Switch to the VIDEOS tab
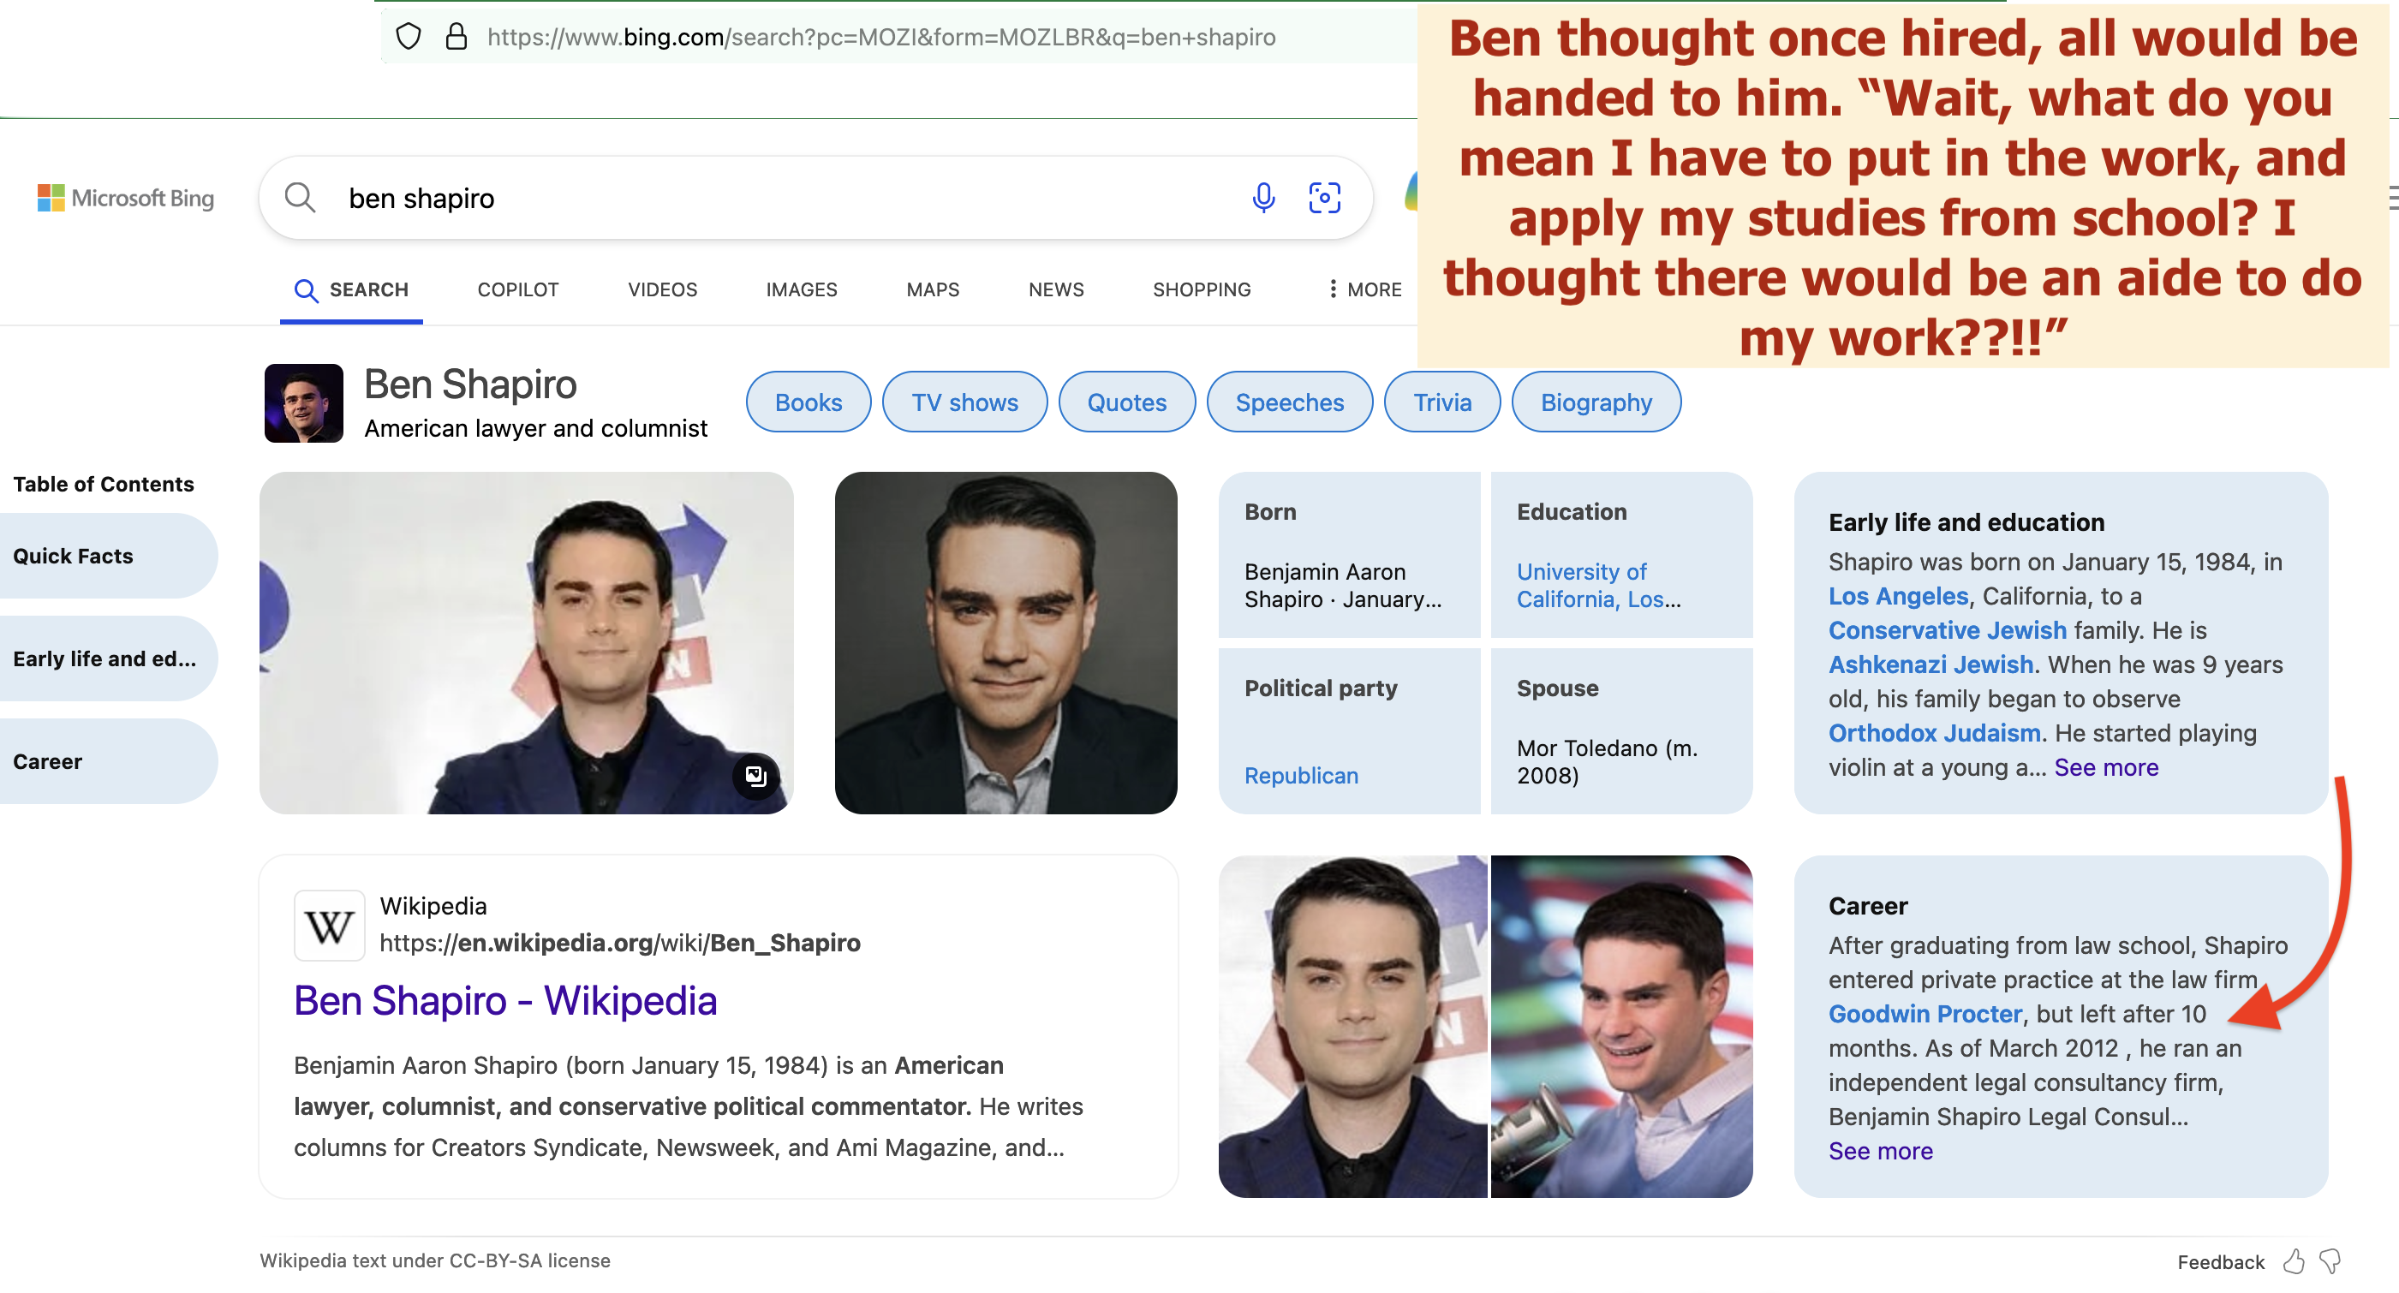 pos(662,289)
